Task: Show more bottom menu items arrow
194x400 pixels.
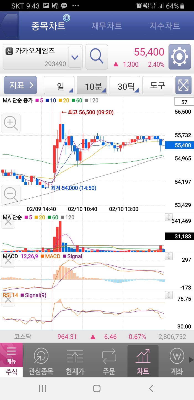Action: click(191, 360)
